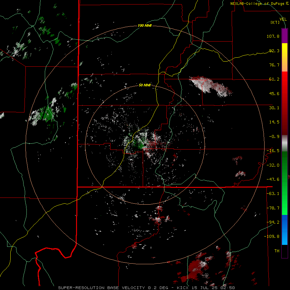Click the TH label at legend bottom
The width and height of the screenshot is (290, 290).
(277, 251)
